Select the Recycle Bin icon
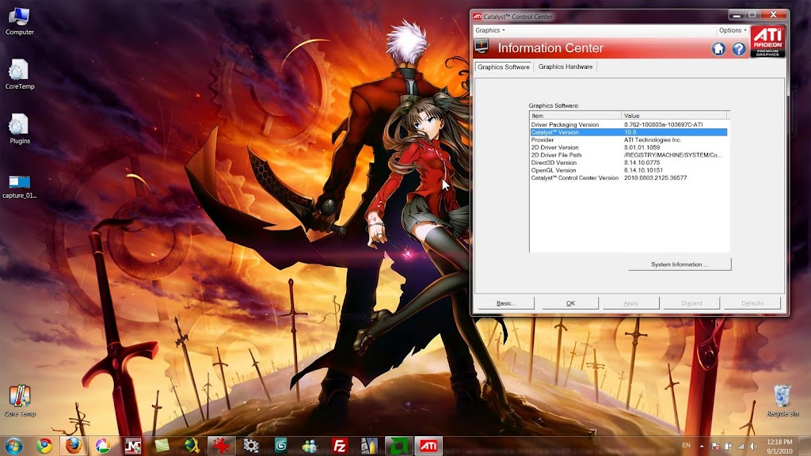This screenshot has height=456, width=811. click(x=782, y=401)
